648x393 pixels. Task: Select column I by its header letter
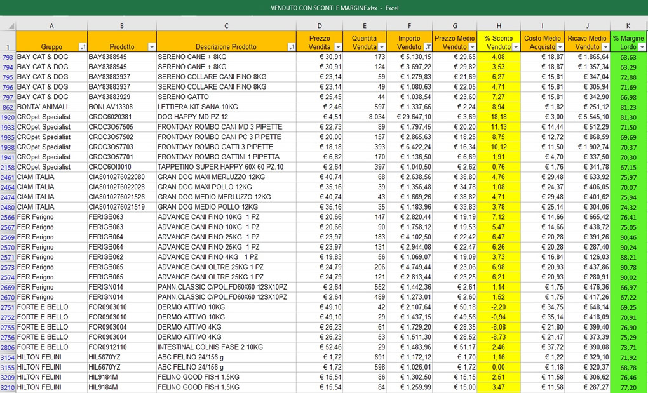point(543,26)
